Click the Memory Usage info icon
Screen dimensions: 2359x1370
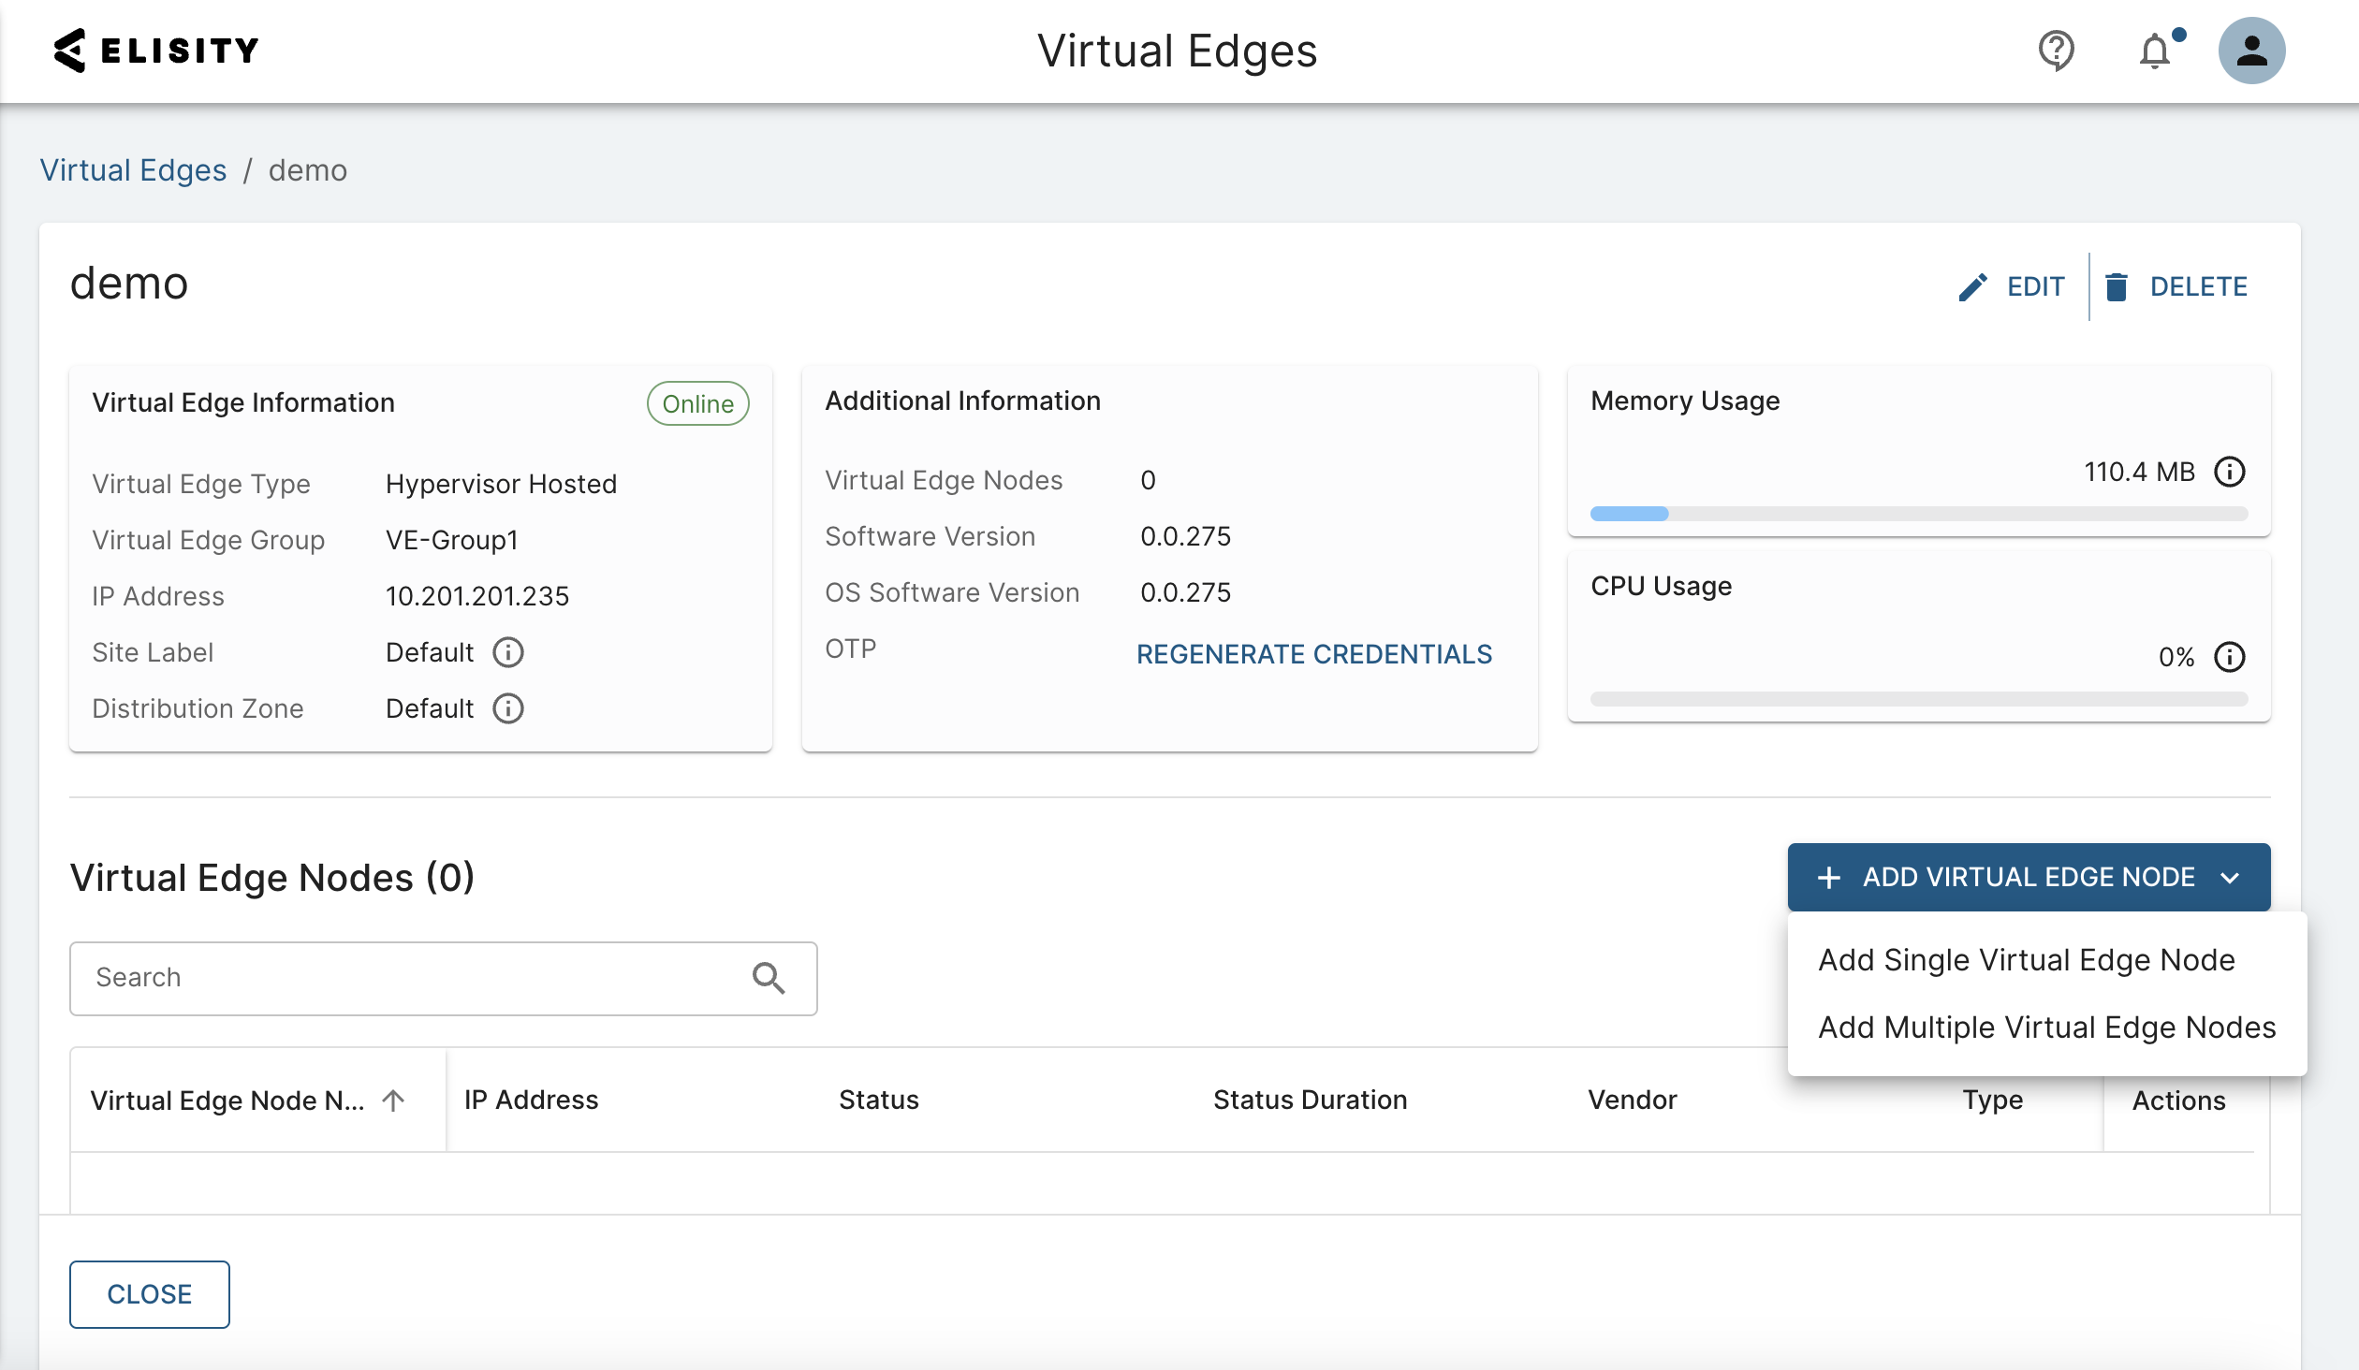2230,472
